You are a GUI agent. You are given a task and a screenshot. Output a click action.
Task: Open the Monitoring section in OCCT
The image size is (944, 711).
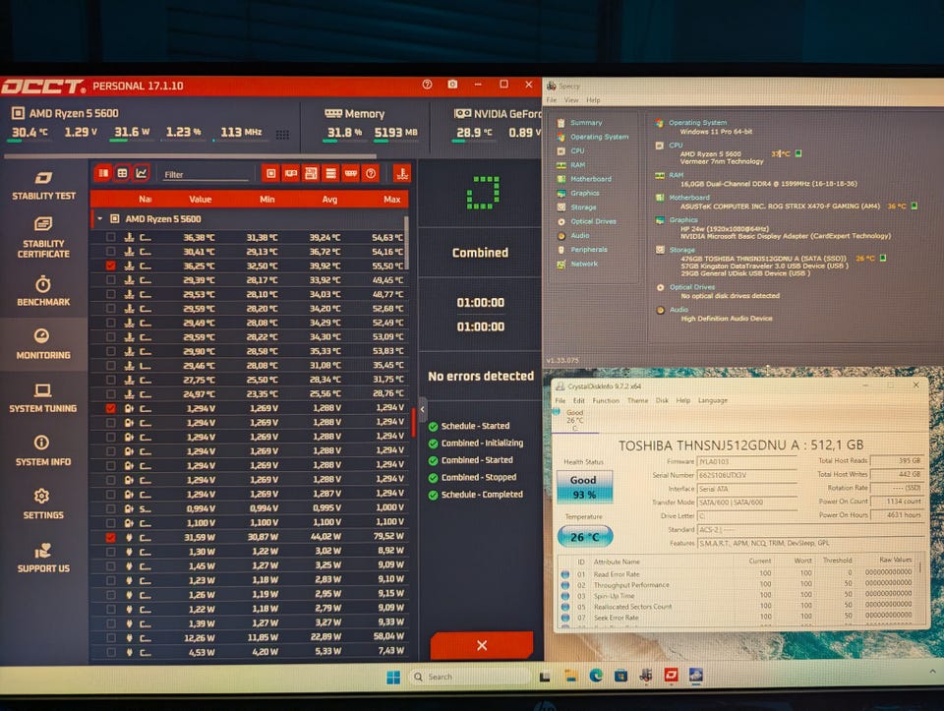(43, 344)
